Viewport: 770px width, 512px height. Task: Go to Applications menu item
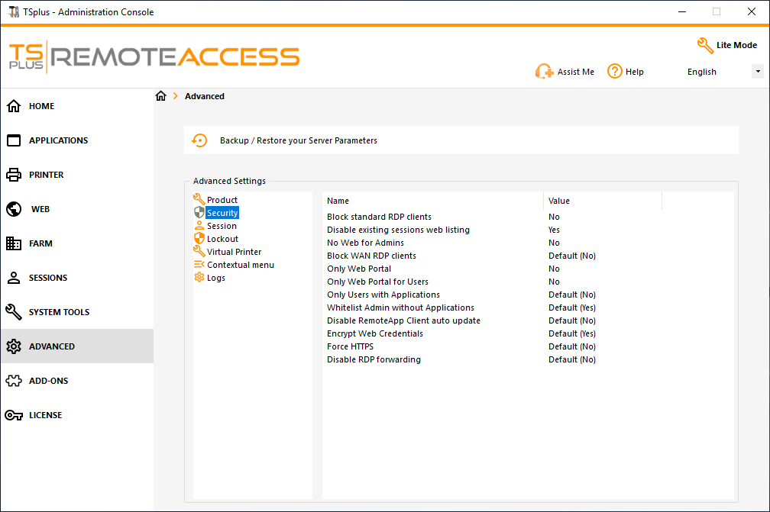58,140
